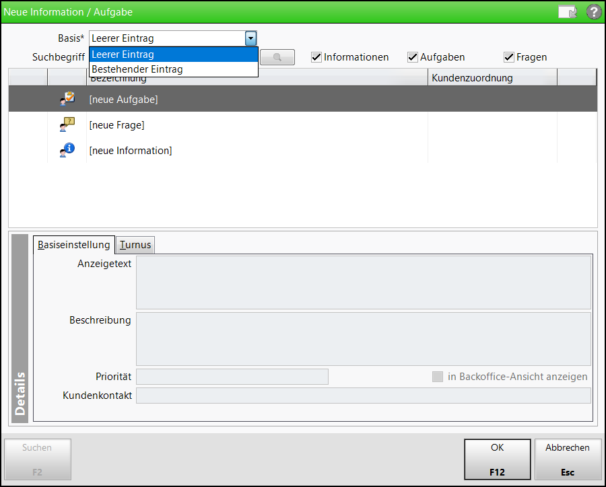The width and height of the screenshot is (606, 487).
Task: Click into the Anzeigetext field
Action: (364, 282)
